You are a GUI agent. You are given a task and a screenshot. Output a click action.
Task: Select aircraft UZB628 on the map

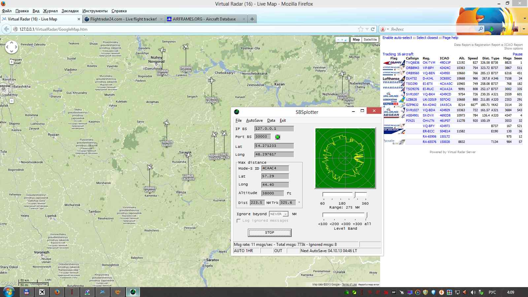click(x=188, y=155)
